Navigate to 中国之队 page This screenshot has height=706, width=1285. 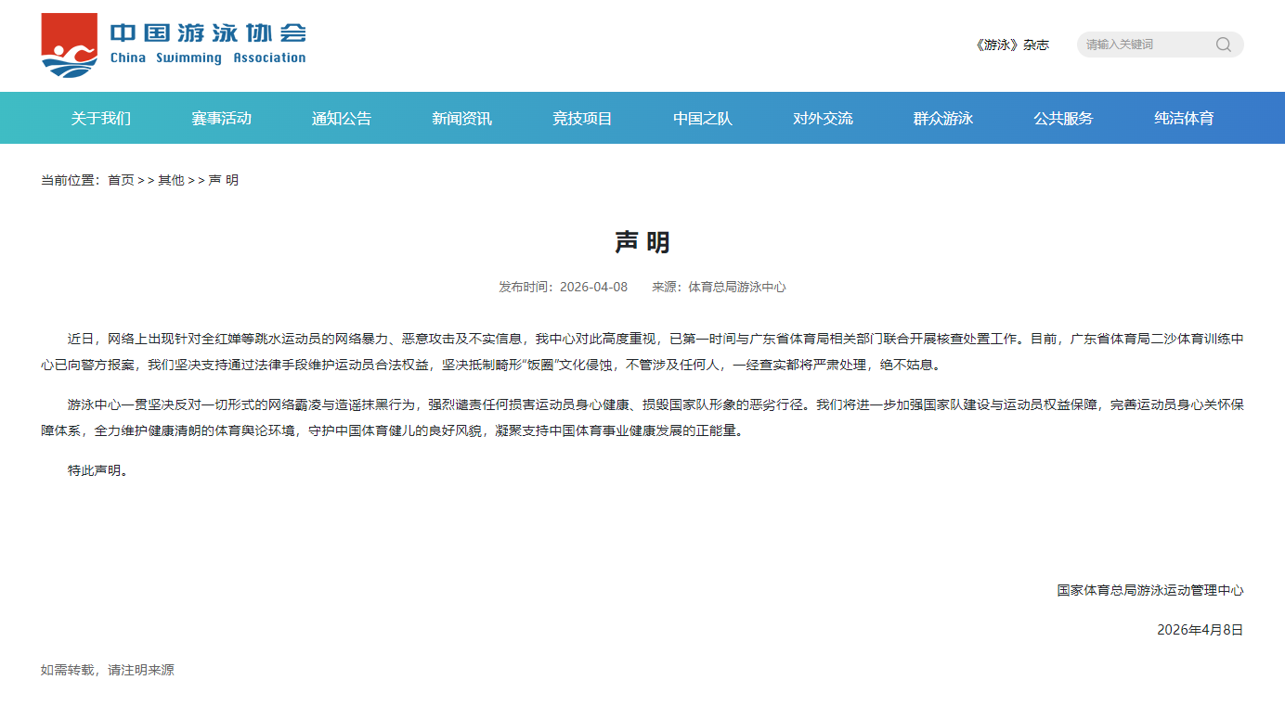tap(703, 118)
